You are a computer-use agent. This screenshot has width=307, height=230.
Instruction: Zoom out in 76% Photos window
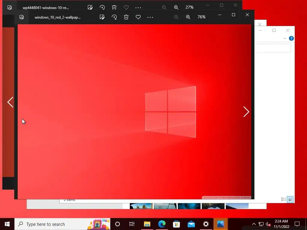pos(176,17)
